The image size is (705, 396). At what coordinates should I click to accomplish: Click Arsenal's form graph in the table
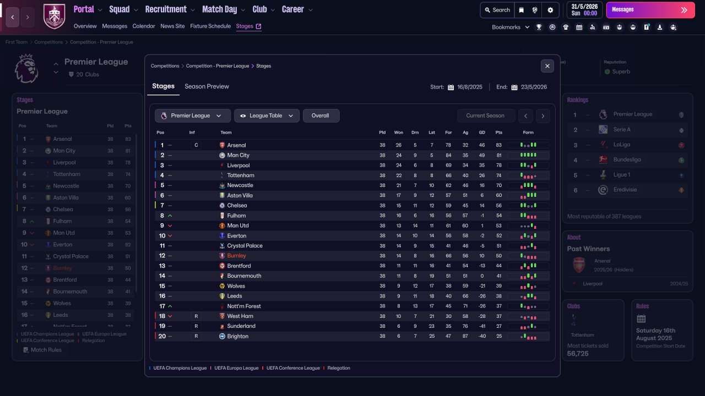528,145
